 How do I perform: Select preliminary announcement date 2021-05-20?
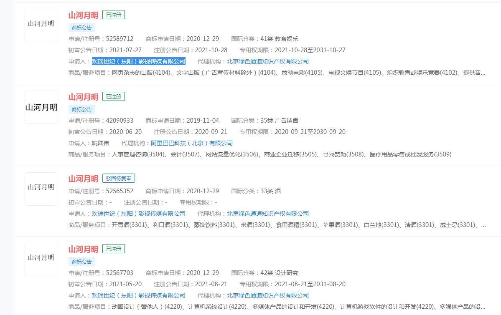click(x=126, y=284)
